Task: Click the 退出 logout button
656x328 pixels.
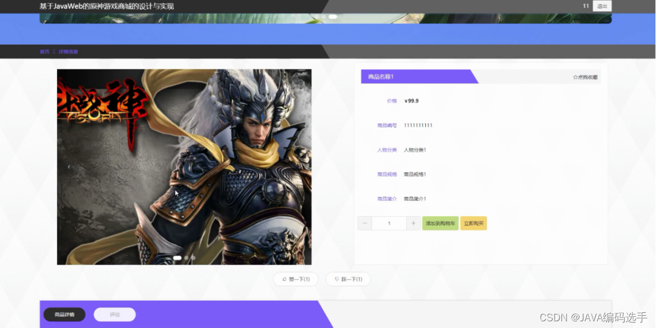Action: pyautogui.click(x=602, y=6)
